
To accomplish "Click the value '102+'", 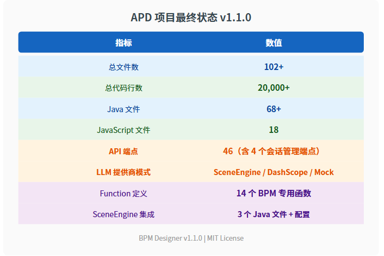I will 274,67.
